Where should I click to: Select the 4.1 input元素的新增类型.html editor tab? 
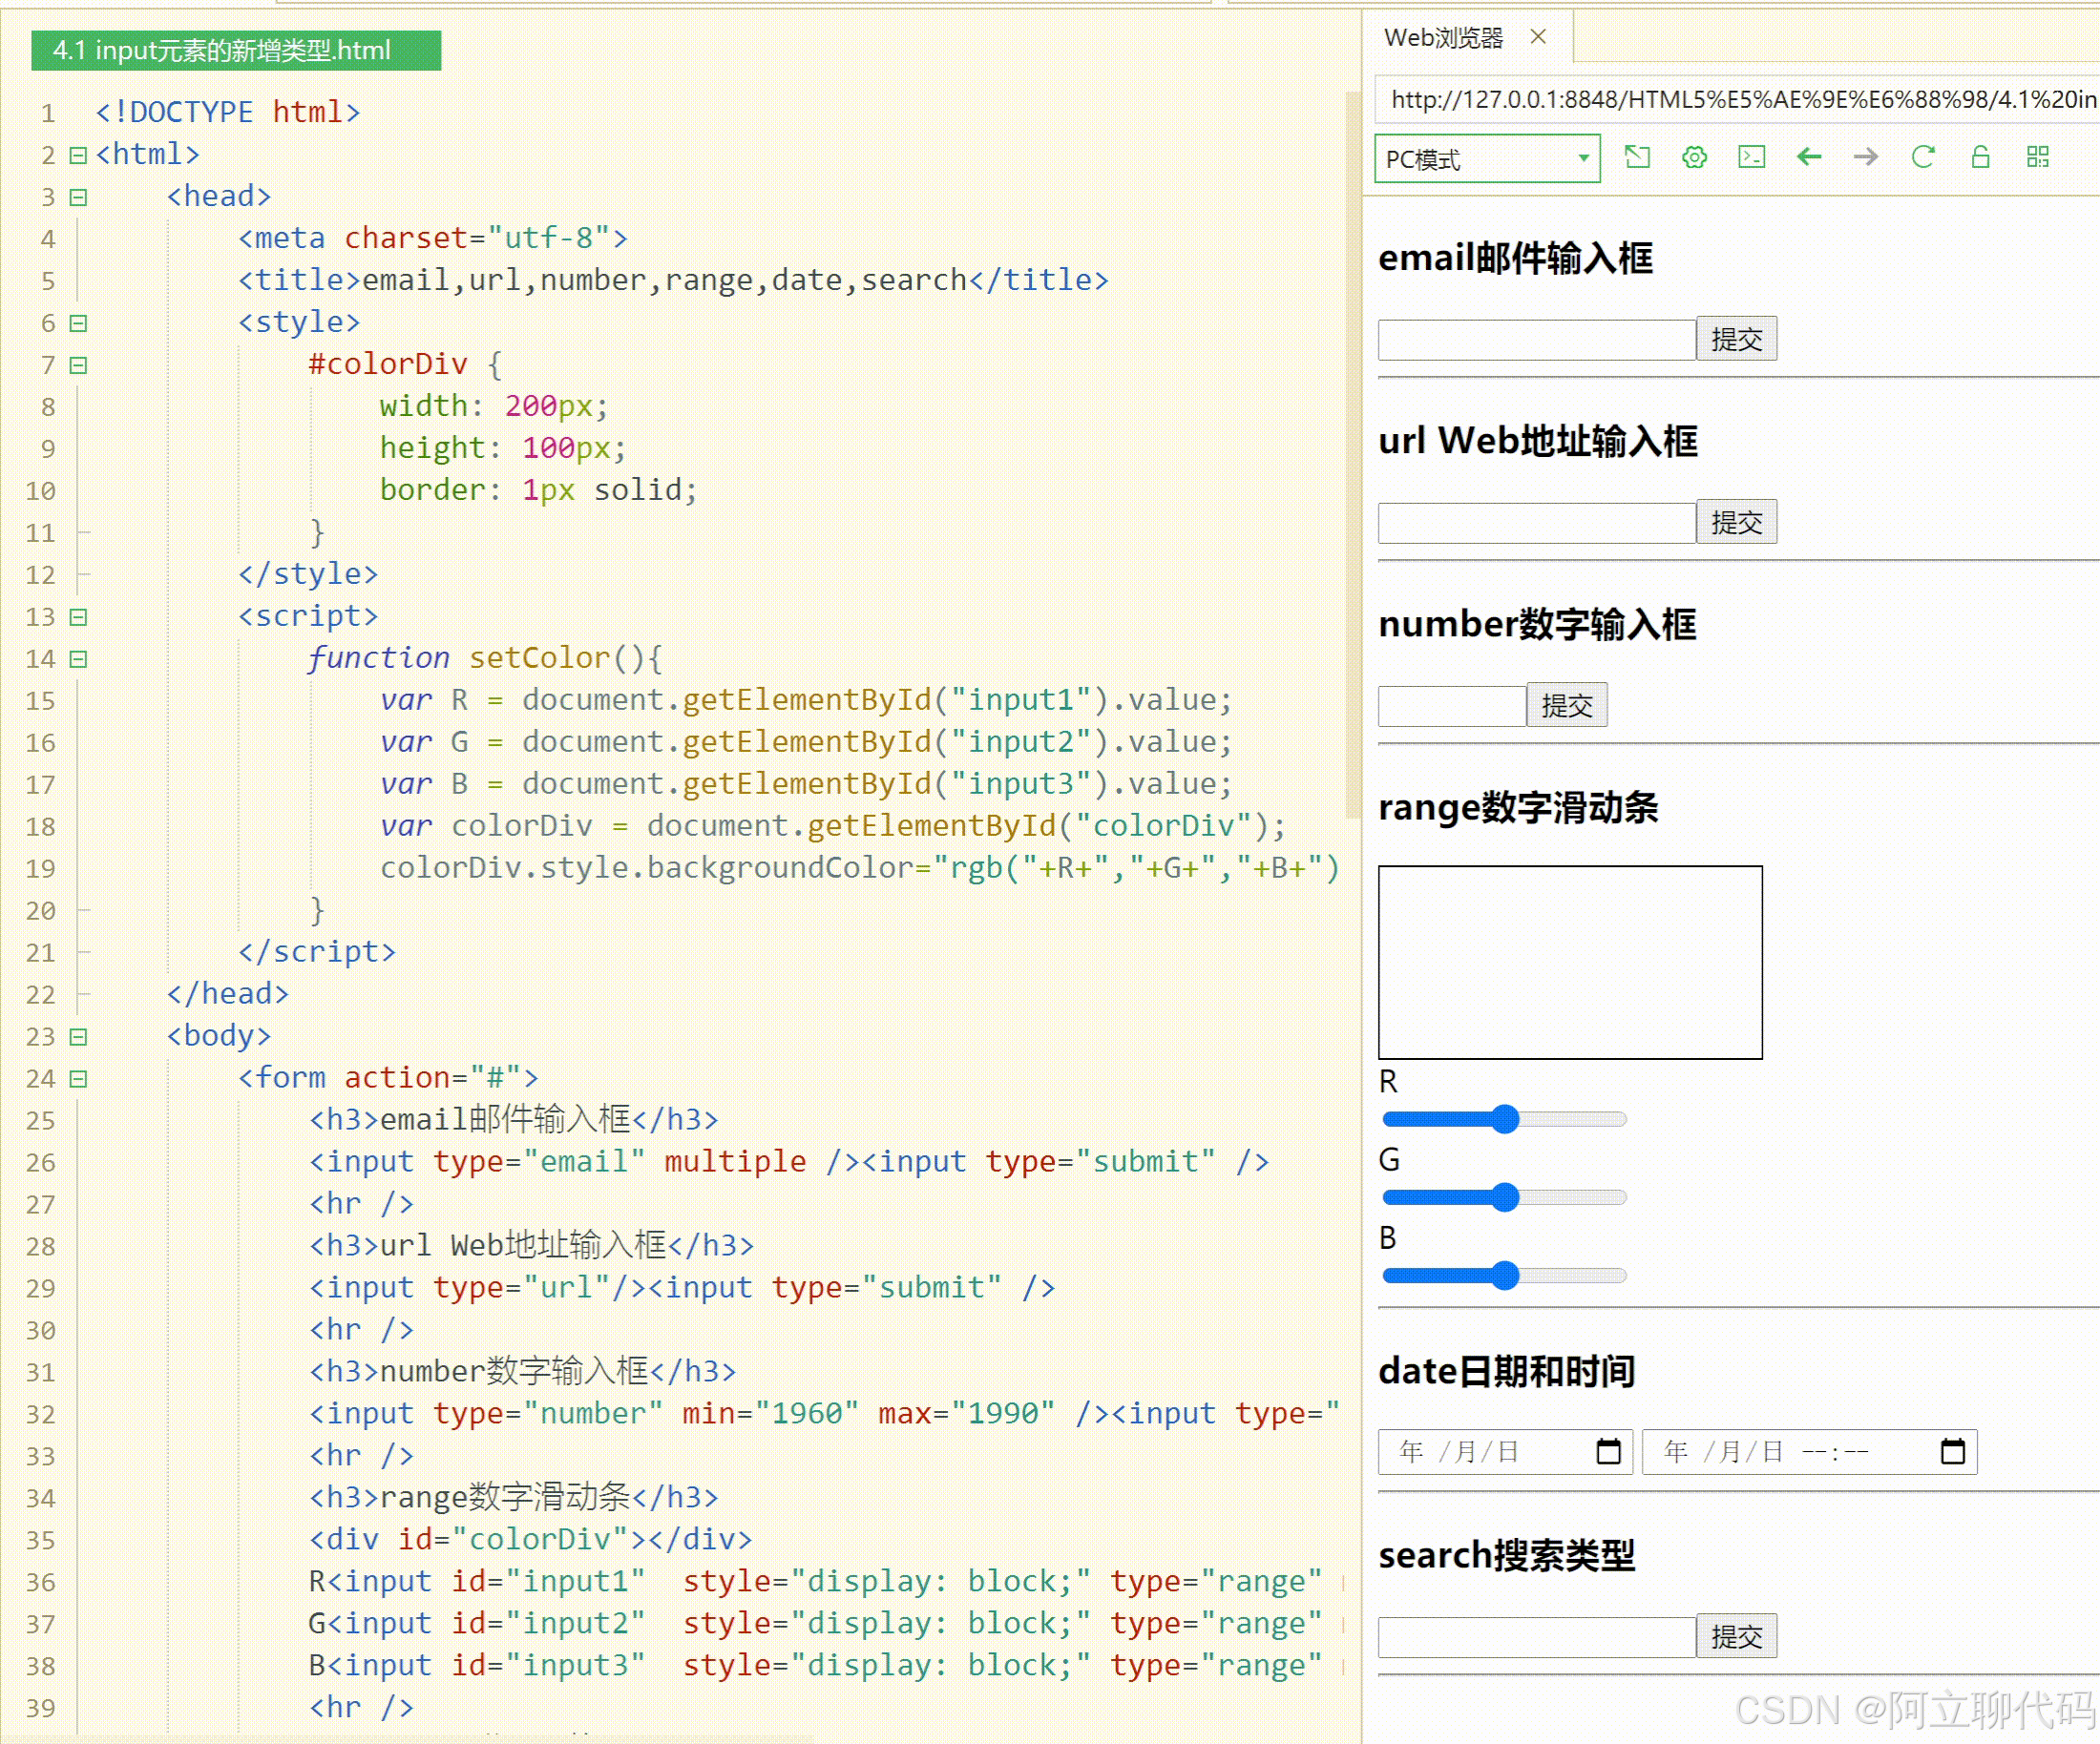(235, 50)
